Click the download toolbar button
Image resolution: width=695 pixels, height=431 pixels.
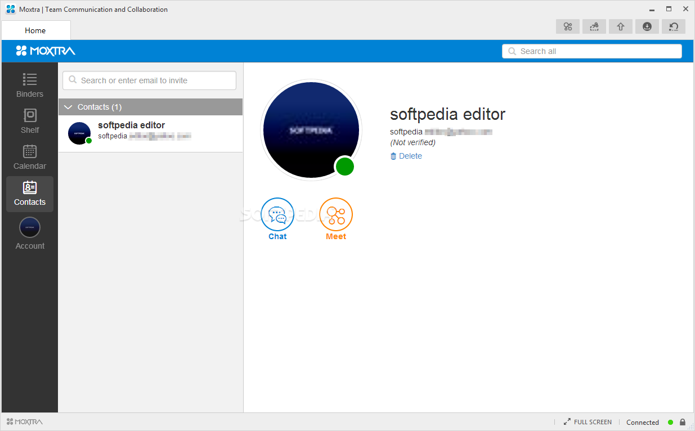pos(647,26)
